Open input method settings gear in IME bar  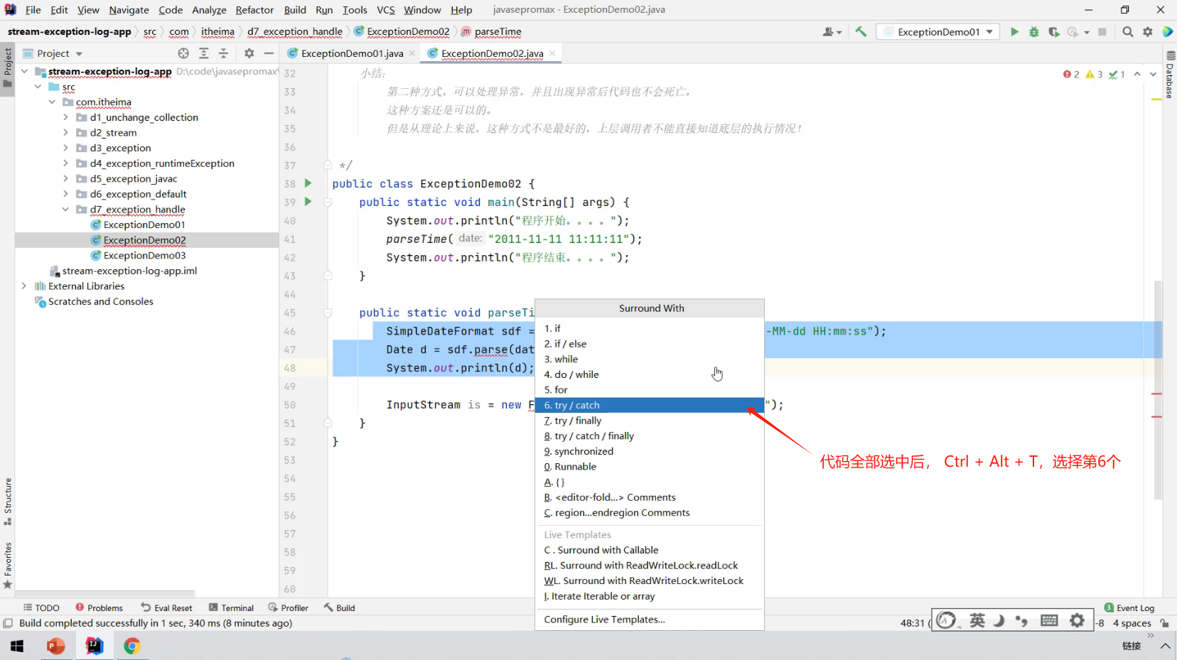click(x=1077, y=620)
